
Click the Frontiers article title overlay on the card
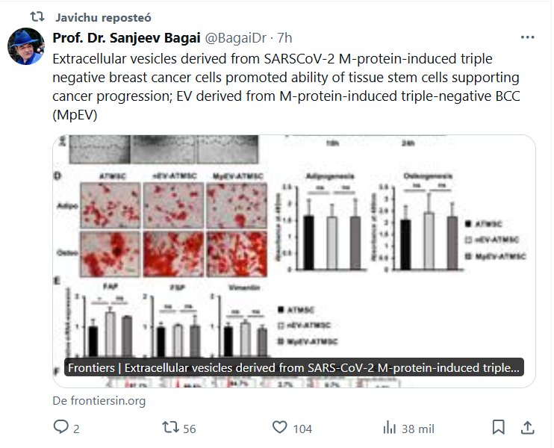pos(293,368)
